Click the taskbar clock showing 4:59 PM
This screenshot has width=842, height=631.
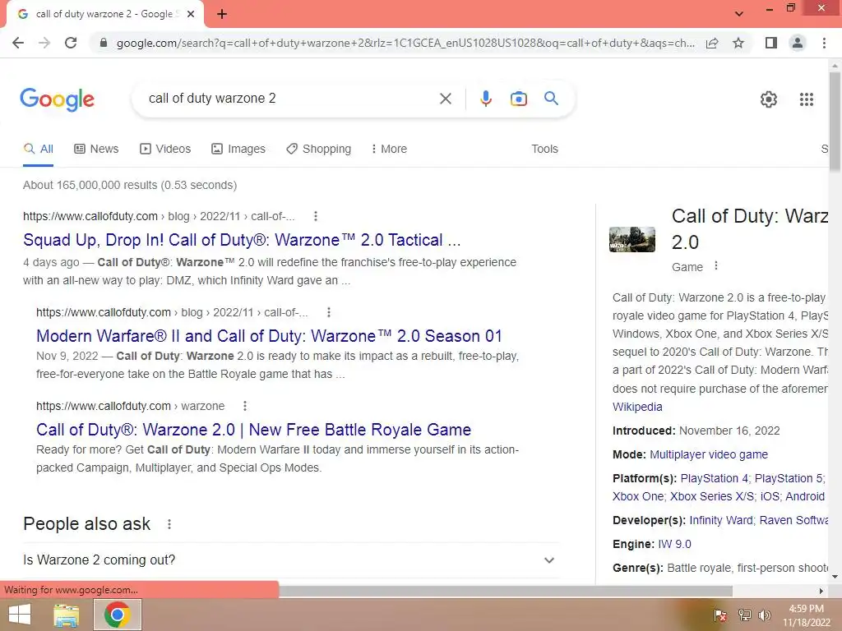coord(806,615)
